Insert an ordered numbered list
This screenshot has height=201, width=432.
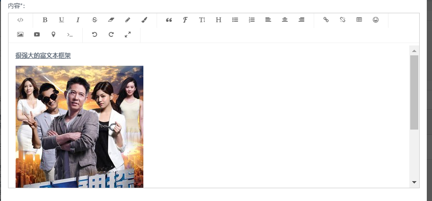[252, 20]
